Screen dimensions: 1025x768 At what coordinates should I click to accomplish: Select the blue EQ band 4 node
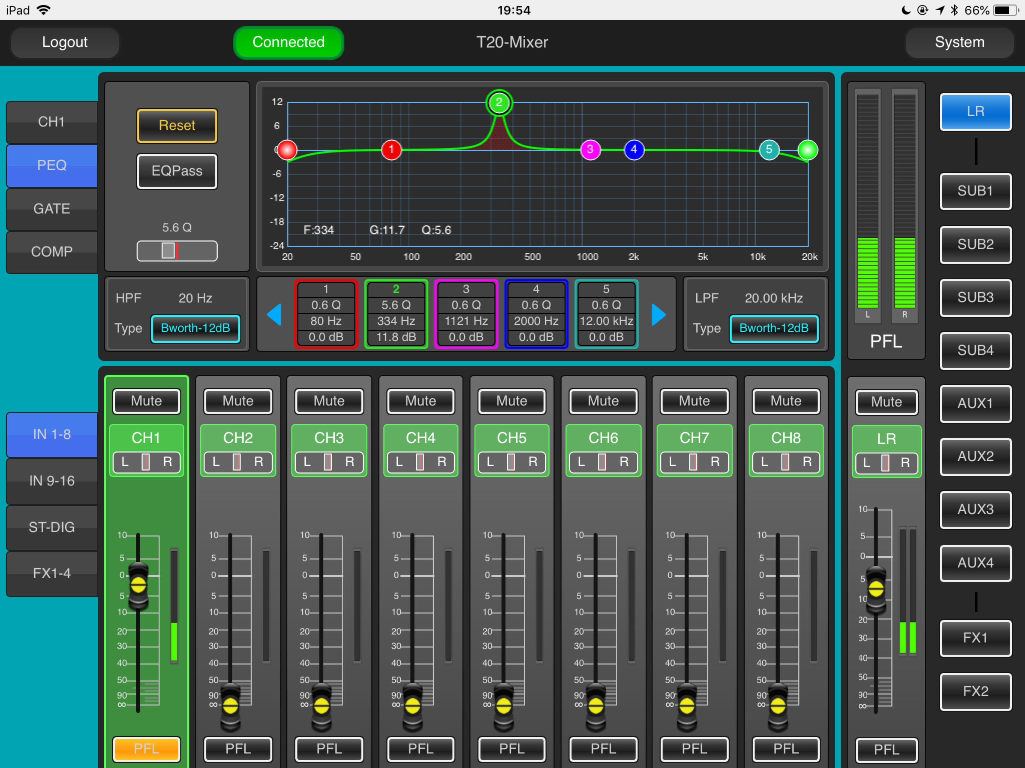coord(634,150)
